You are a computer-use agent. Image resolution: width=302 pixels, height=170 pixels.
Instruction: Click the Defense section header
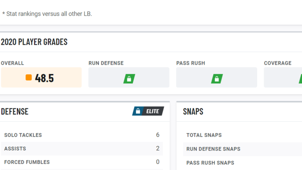[x=15, y=111]
